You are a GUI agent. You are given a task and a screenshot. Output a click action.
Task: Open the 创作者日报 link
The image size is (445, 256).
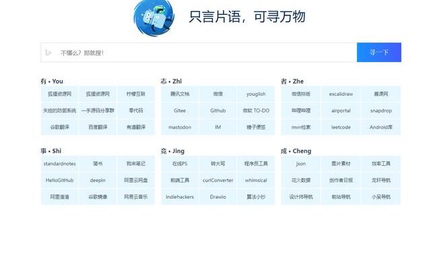pyautogui.click(x=341, y=180)
